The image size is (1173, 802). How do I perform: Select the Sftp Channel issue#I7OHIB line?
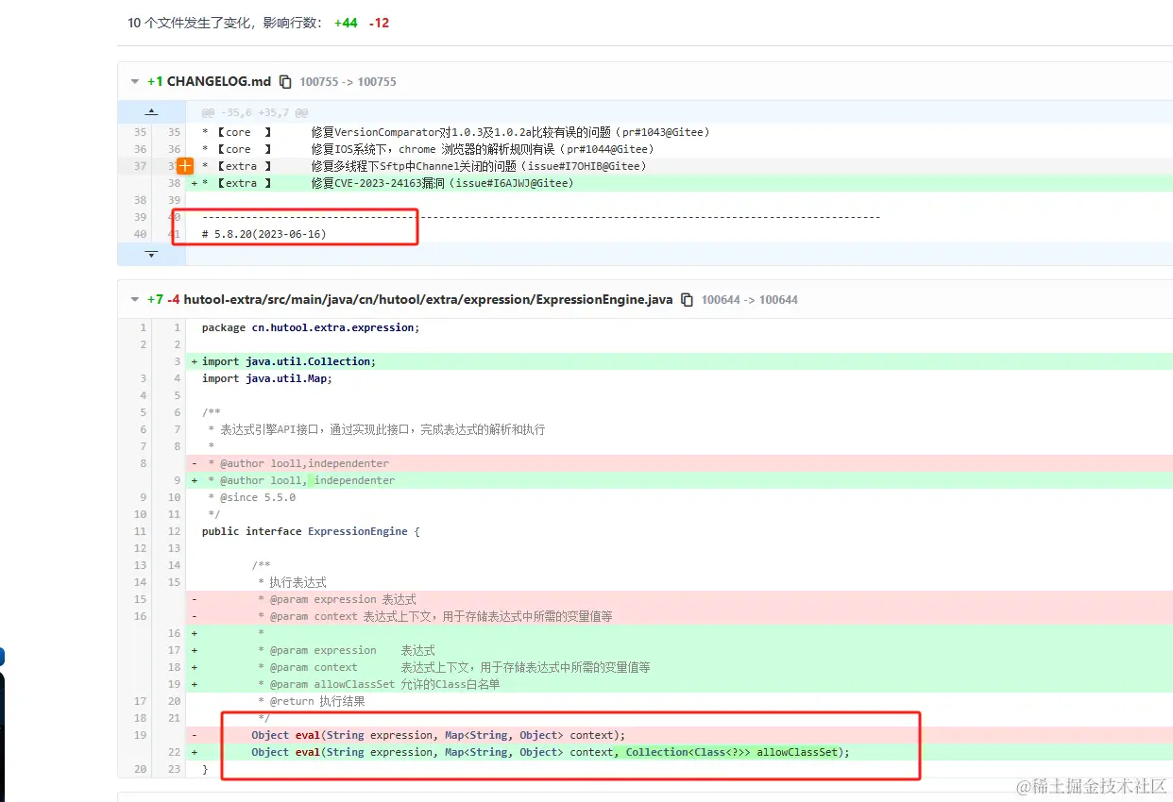tap(424, 166)
